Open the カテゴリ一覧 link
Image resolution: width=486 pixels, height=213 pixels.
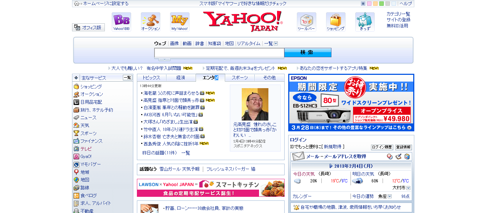coord(398,14)
